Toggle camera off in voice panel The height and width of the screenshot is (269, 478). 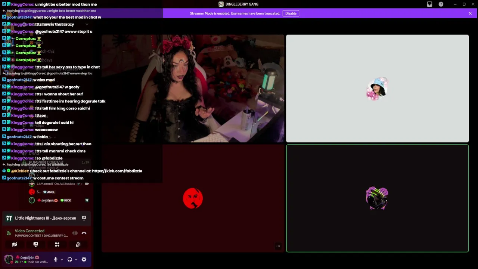15,244
